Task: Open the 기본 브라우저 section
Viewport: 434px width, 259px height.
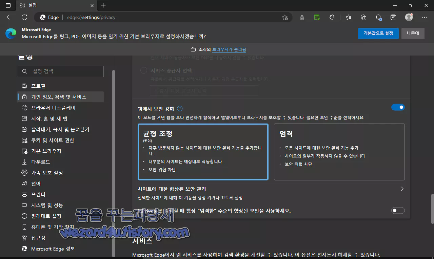Action: (60, 151)
